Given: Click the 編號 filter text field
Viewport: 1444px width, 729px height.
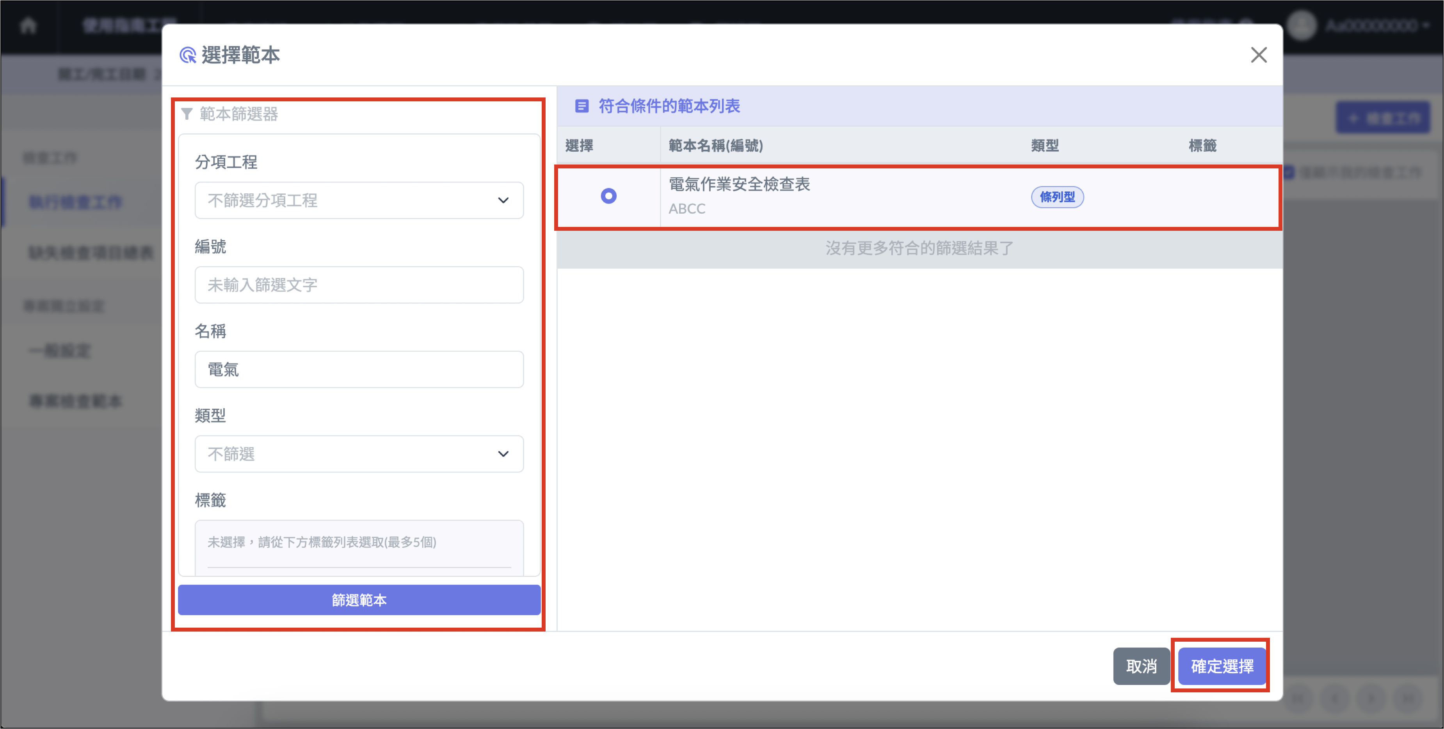Looking at the screenshot, I should pyautogui.click(x=359, y=285).
